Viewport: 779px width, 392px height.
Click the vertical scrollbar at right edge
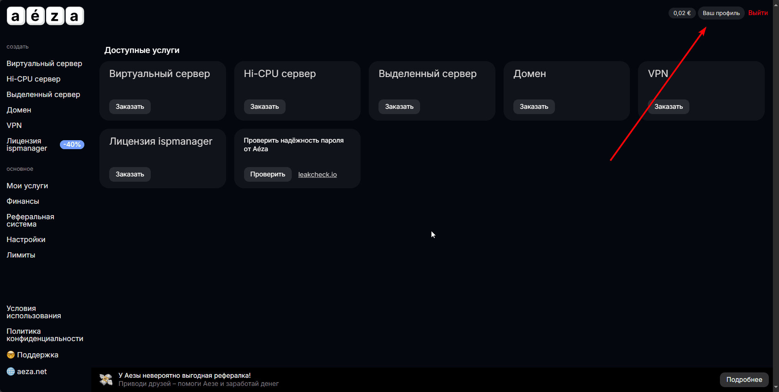(x=776, y=196)
